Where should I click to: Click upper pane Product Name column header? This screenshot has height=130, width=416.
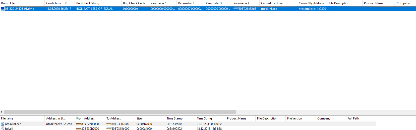[379, 3]
